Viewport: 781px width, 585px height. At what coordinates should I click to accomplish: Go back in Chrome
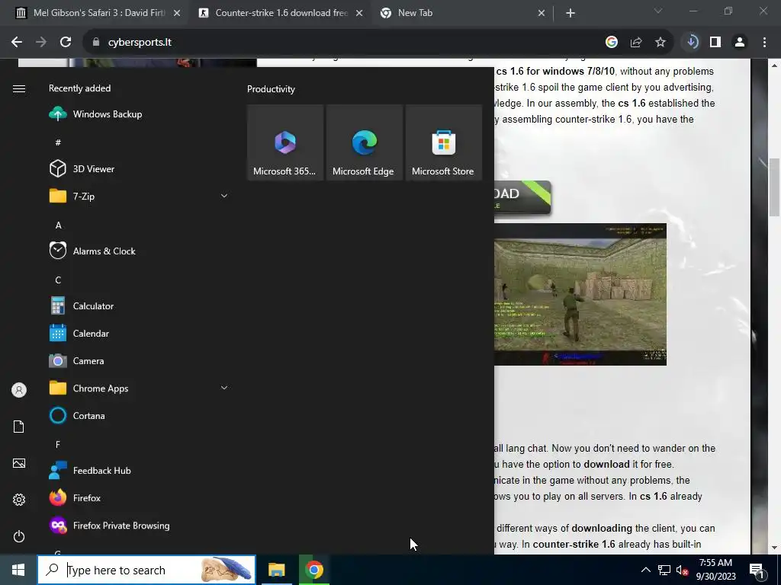click(17, 43)
